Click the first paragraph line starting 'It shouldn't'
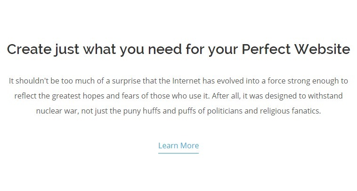The height and width of the screenshot is (191, 357). pos(178,81)
